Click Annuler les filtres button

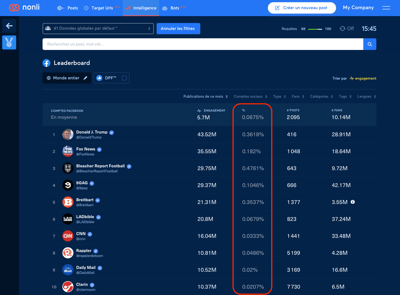click(x=178, y=29)
